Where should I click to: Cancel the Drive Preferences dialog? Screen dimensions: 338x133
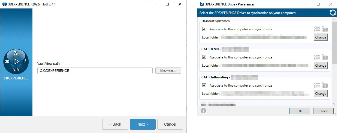tap(323, 111)
